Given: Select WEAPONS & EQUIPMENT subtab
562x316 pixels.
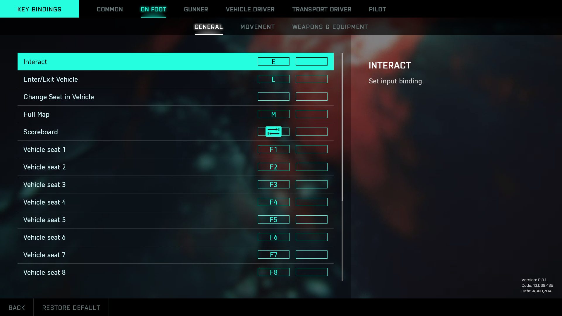Looking at the screenshot, I should [x=330, y=26].
